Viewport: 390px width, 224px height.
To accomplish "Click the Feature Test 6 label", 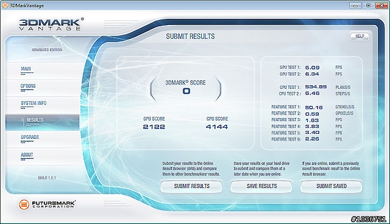I will pos(286,139).
